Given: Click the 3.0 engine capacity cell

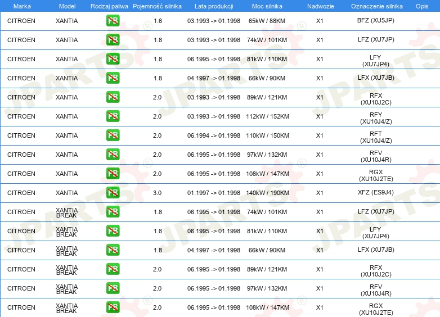Looking at the screenshot, I should (x=157, y=193).
